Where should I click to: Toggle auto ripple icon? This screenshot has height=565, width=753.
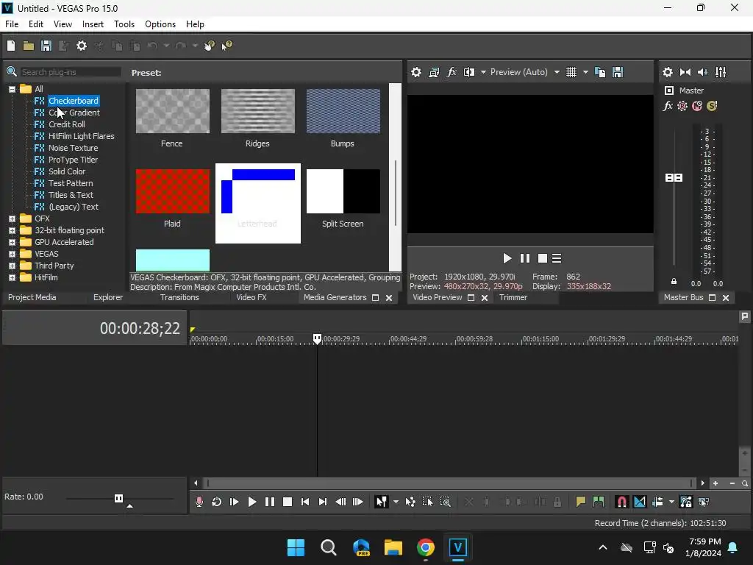pos(657,502)
